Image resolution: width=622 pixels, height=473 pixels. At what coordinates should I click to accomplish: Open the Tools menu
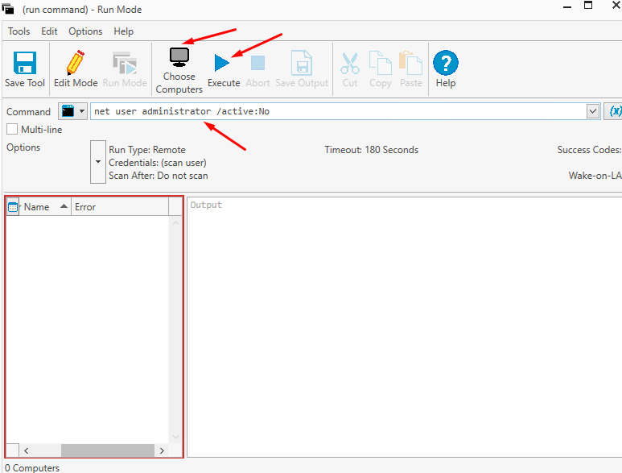(x=19, y=31)
